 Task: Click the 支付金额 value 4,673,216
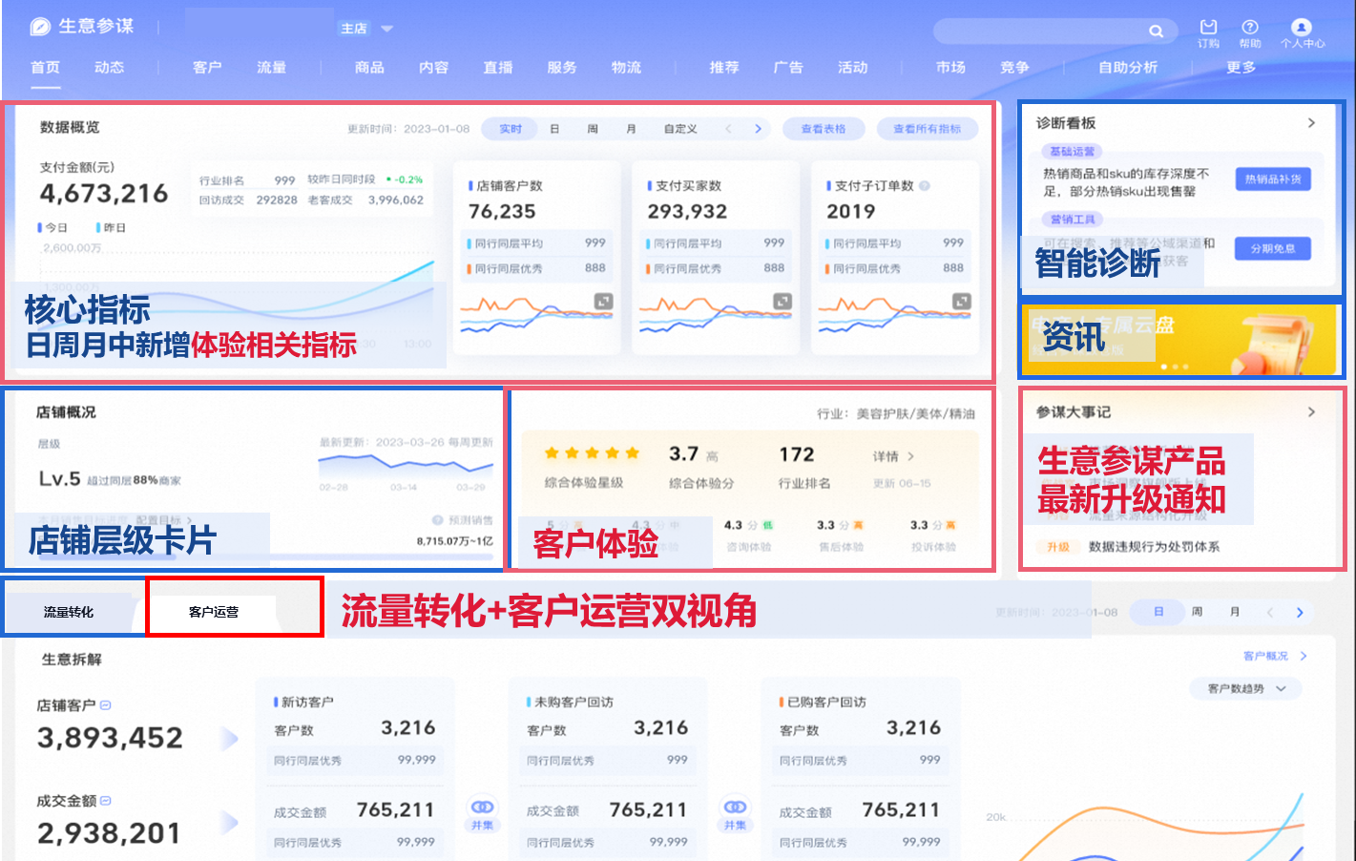[104, 194]
